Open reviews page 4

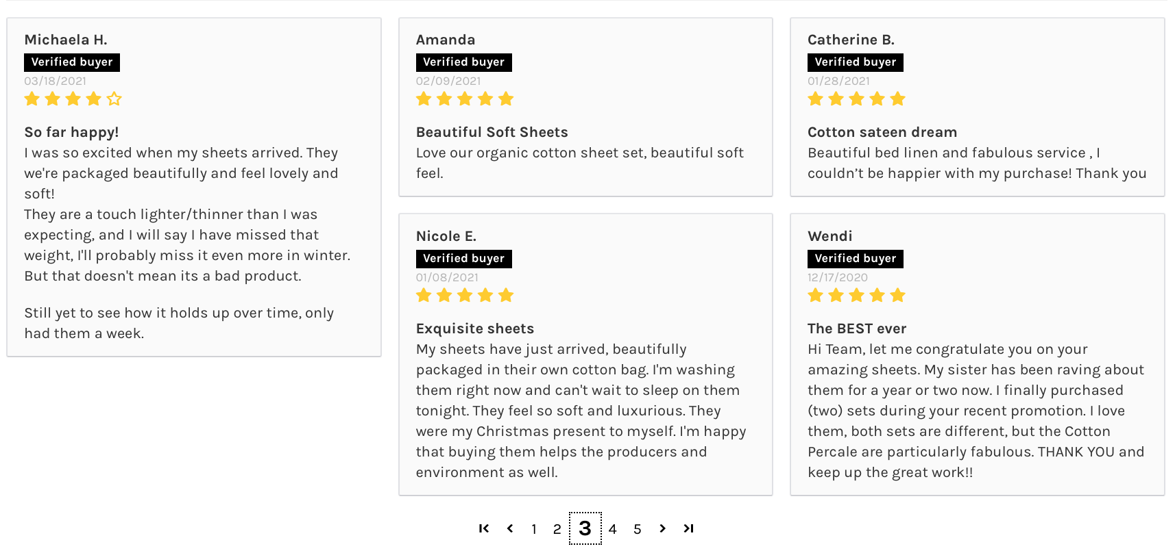click(613, 529)
